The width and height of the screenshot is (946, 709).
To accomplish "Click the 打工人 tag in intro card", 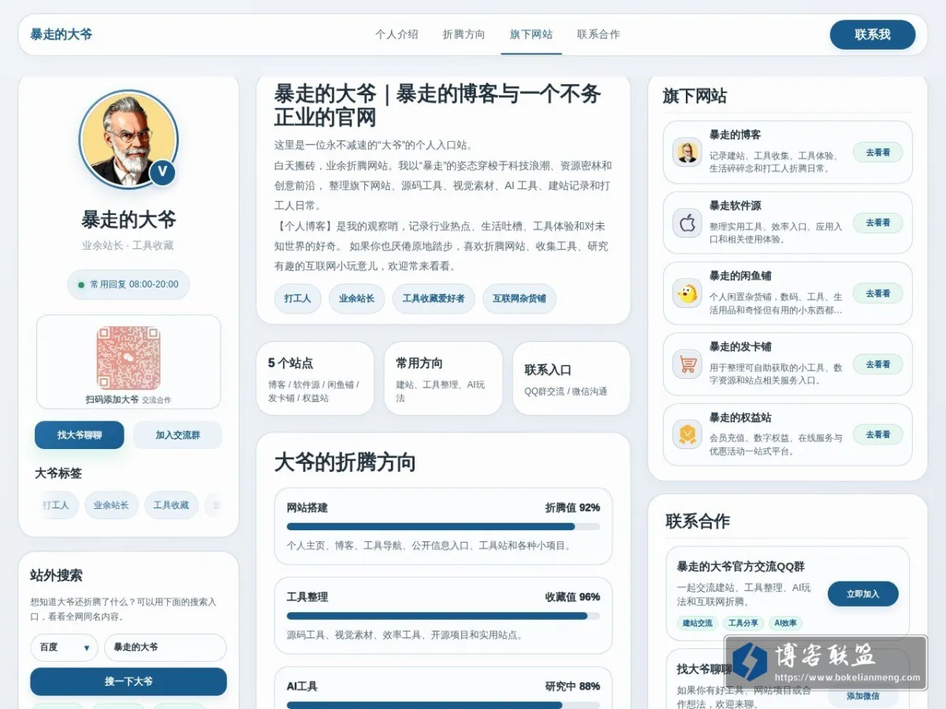I will (x=298, y=299).
